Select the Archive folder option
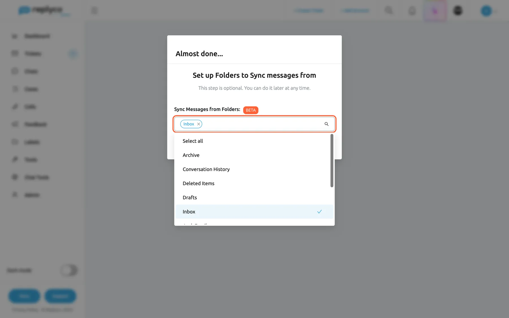This screenshot has height=318, width=509. [x=254, y=155]
